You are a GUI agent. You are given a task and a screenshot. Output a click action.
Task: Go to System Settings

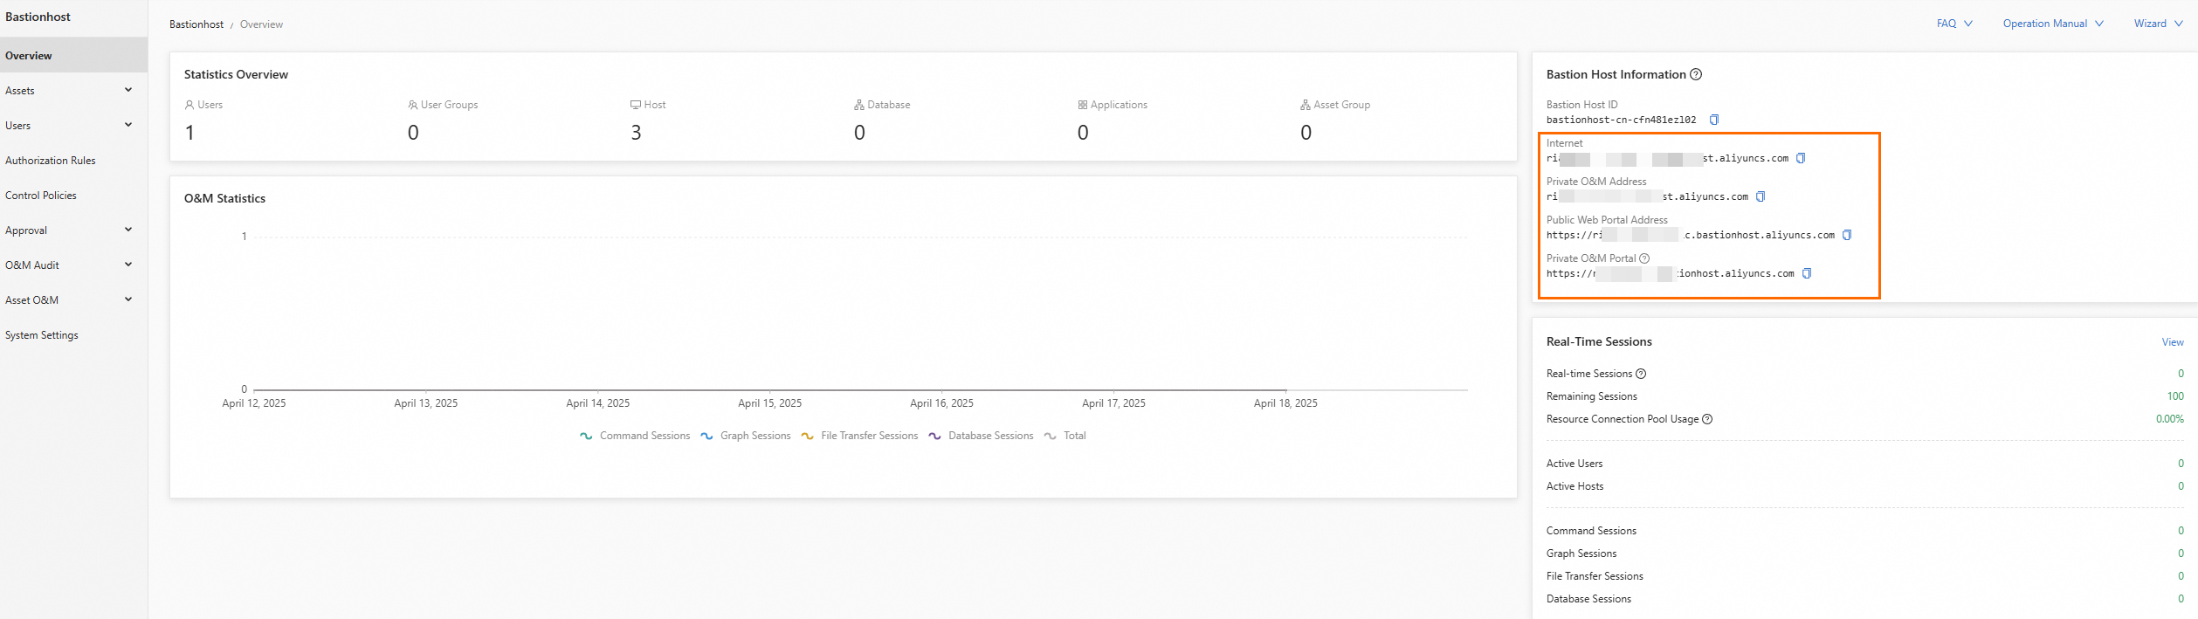(42, 335)
